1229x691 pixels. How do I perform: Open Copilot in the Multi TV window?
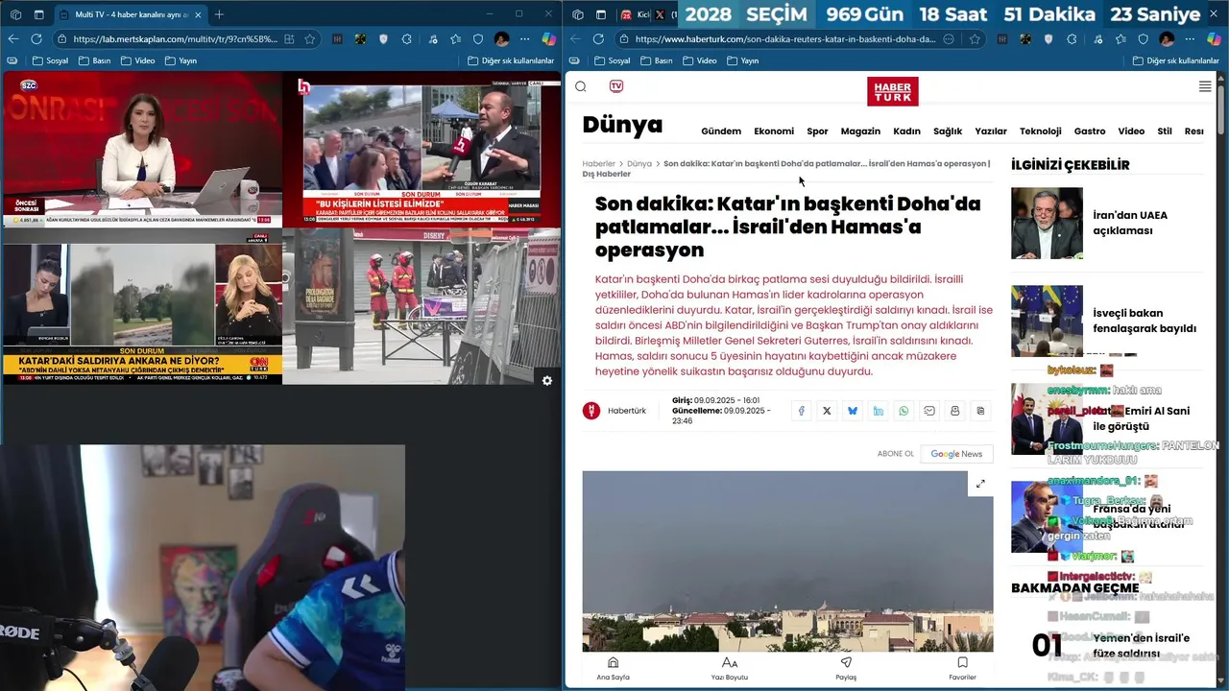[x=548, y=39]
